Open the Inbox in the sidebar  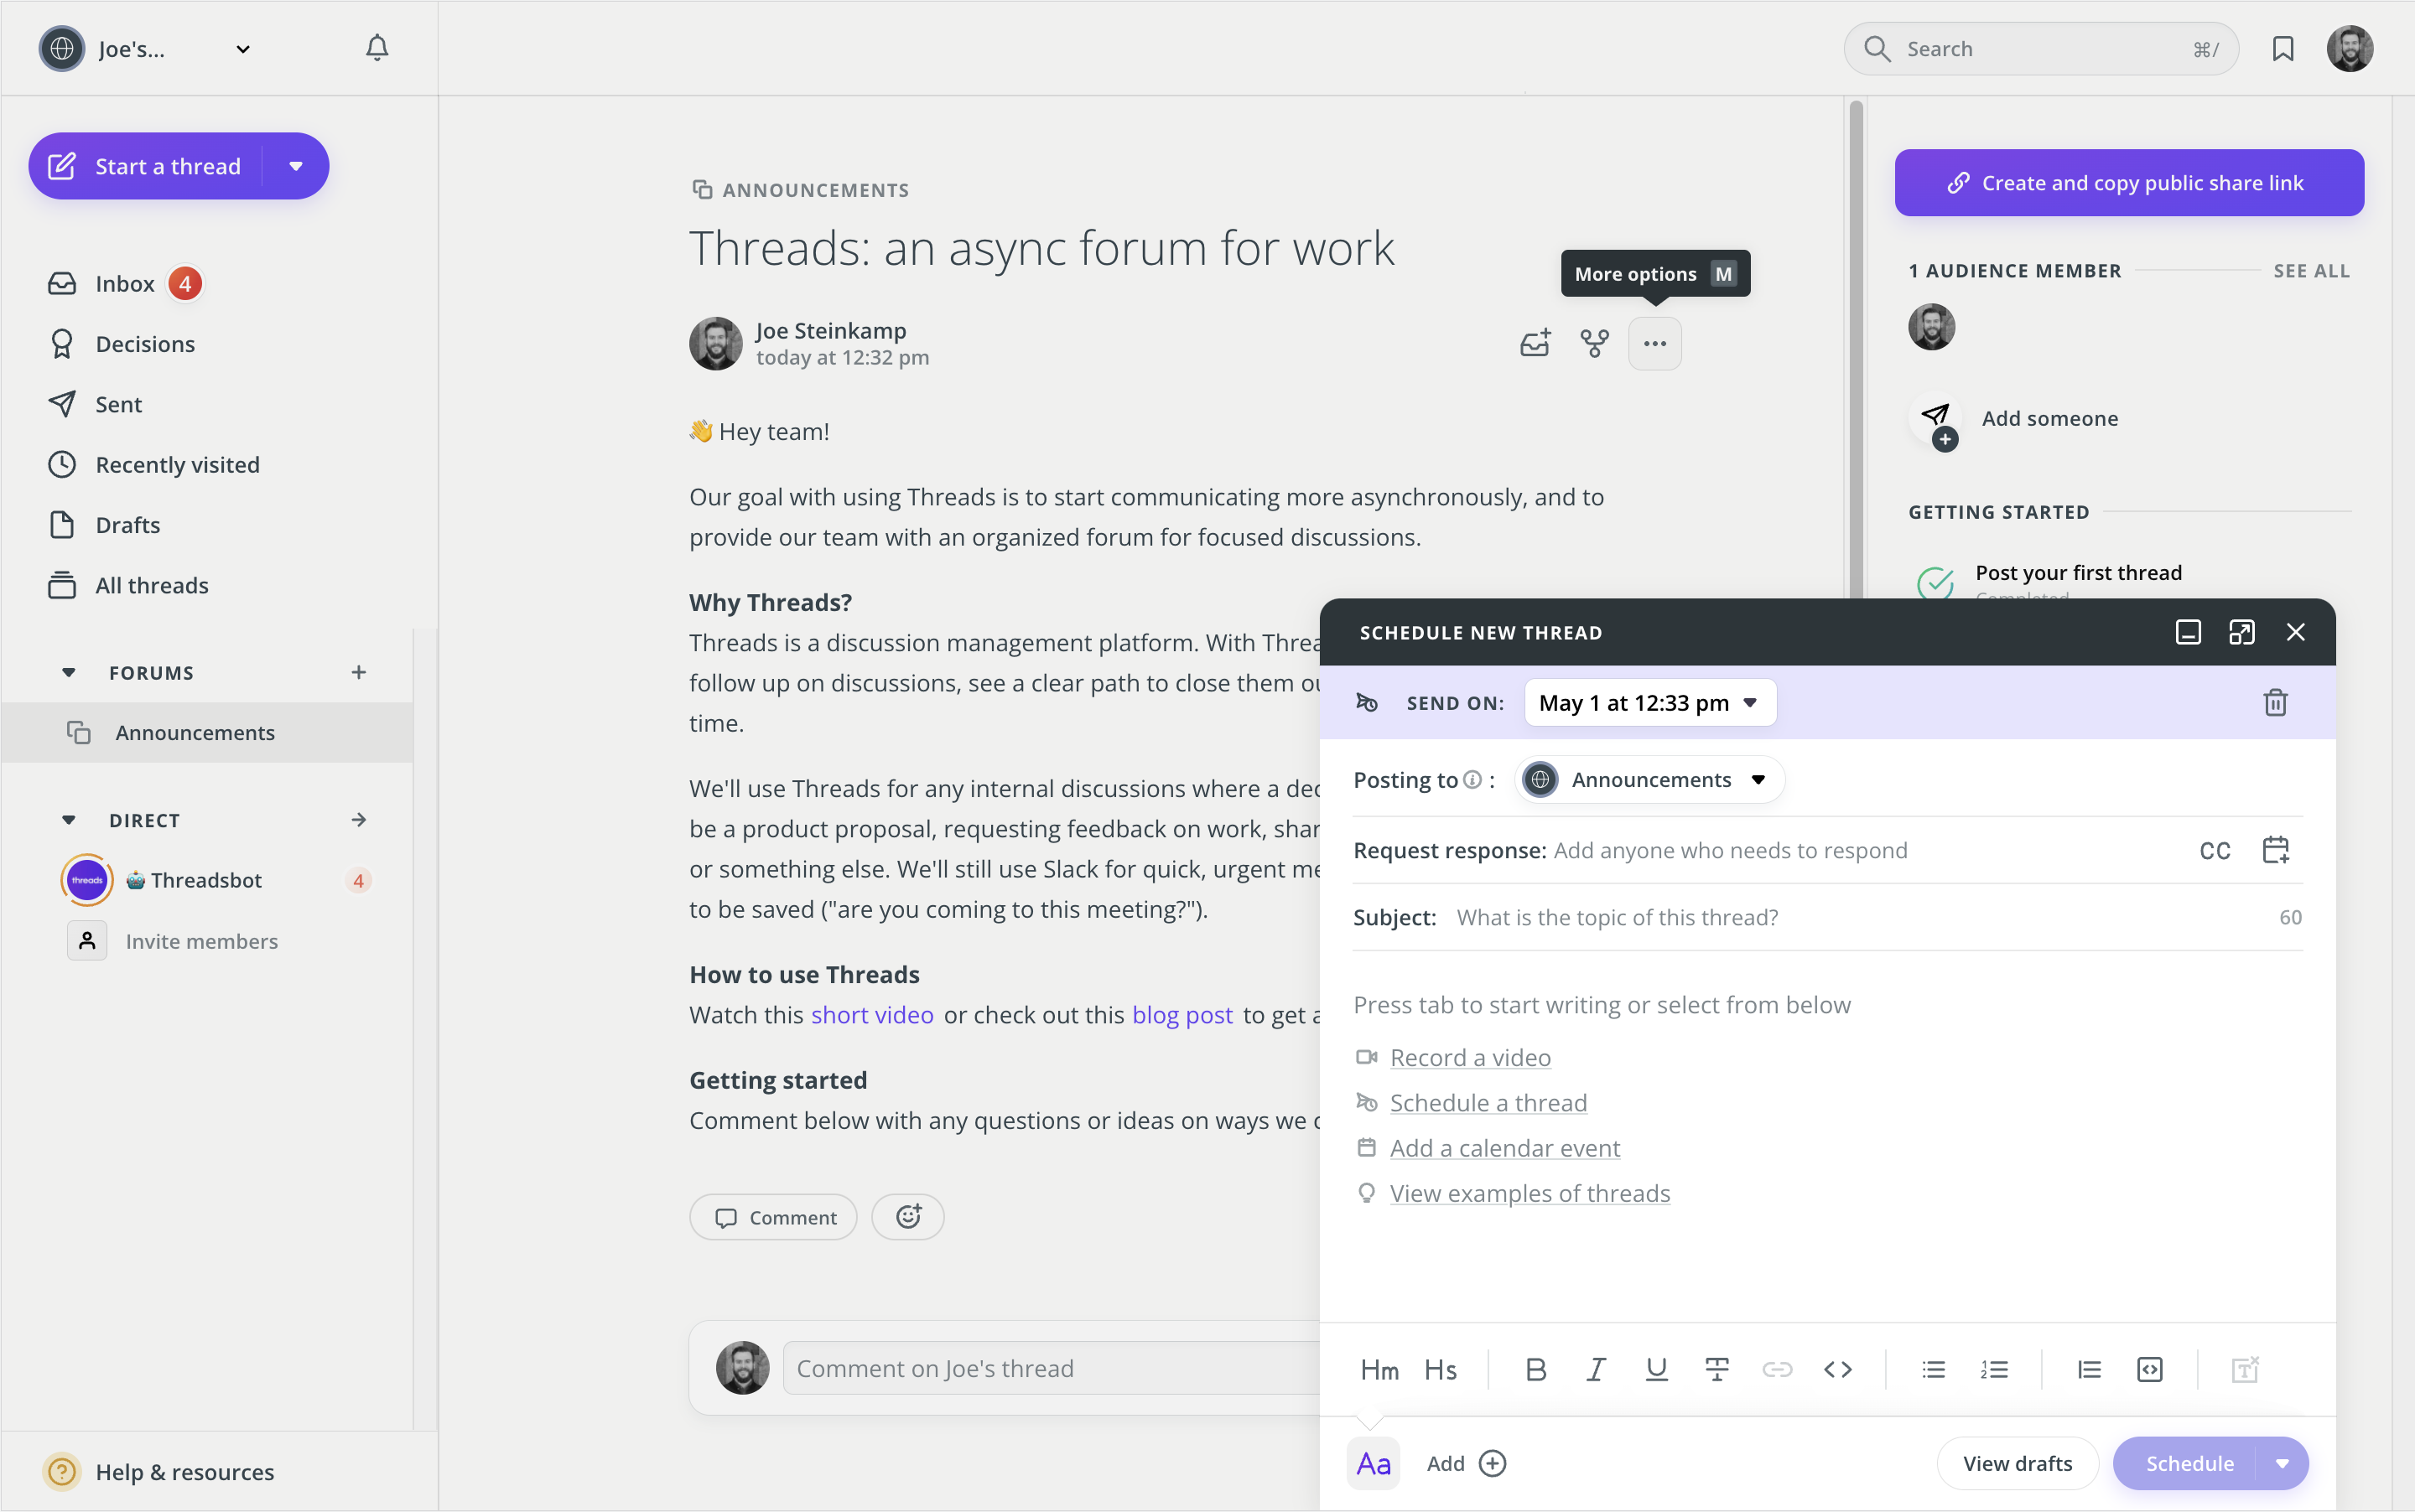coord(124,284)
